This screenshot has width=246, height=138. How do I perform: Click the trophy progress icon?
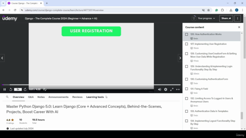[194, 18]
